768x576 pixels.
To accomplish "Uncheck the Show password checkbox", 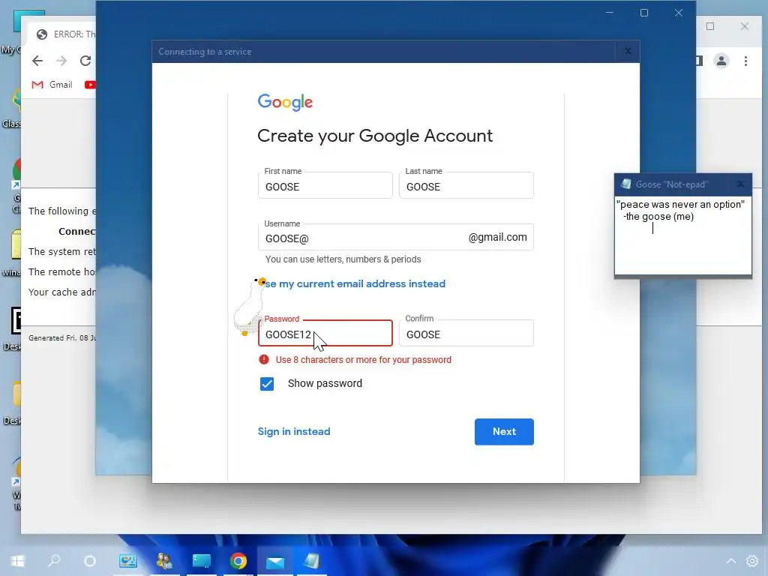I will [x=267, y=384].
